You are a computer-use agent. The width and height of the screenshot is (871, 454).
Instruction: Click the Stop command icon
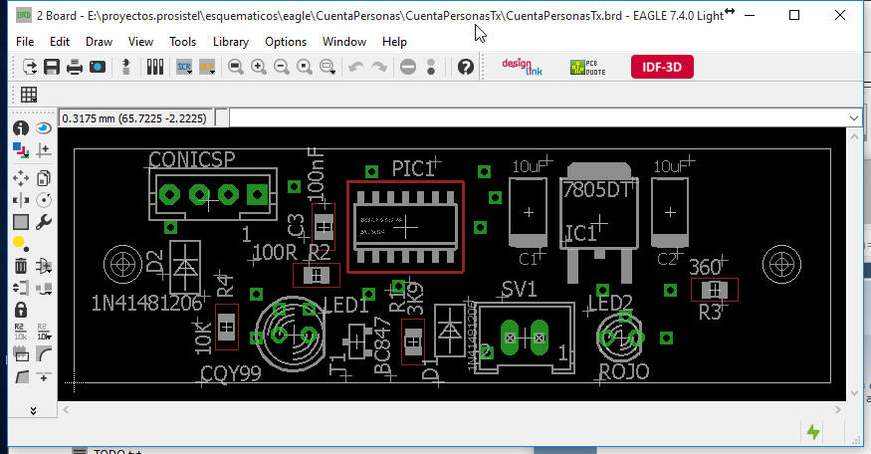[x=408, y=68]
